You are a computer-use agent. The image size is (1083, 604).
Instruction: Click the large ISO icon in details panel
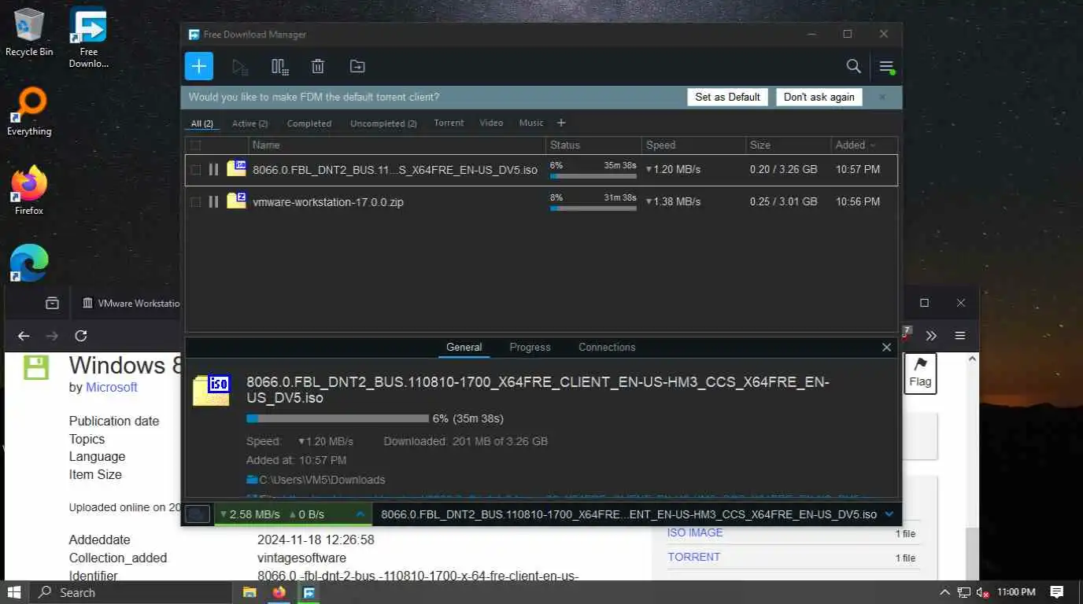[211, 390]
